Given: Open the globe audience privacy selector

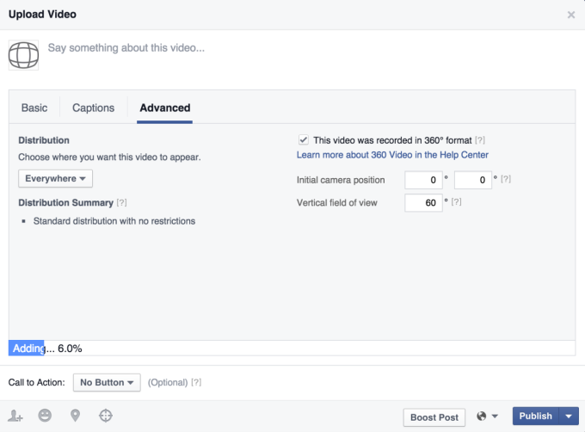Looking at the screenshot, I should (487, 417).
